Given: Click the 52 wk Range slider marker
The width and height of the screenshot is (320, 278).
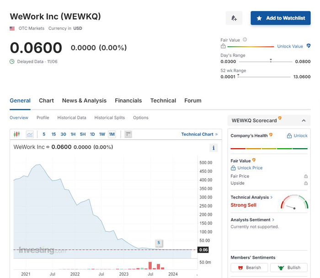Looking at the screenshot, I should click(x=238, y=76).
